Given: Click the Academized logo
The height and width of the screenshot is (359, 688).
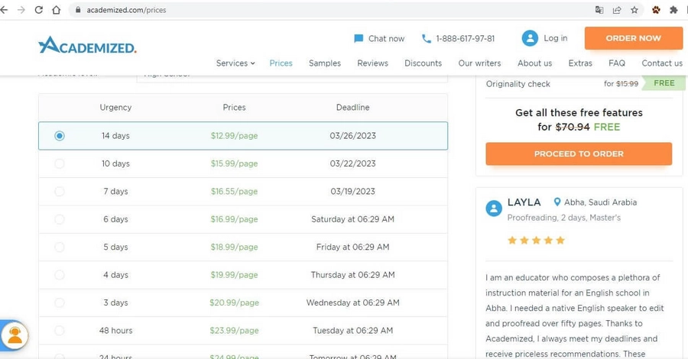Looking at the screenshot, I should point(87,45).
